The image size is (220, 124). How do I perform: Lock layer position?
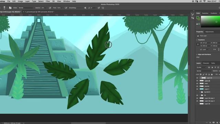coord(206,74)
